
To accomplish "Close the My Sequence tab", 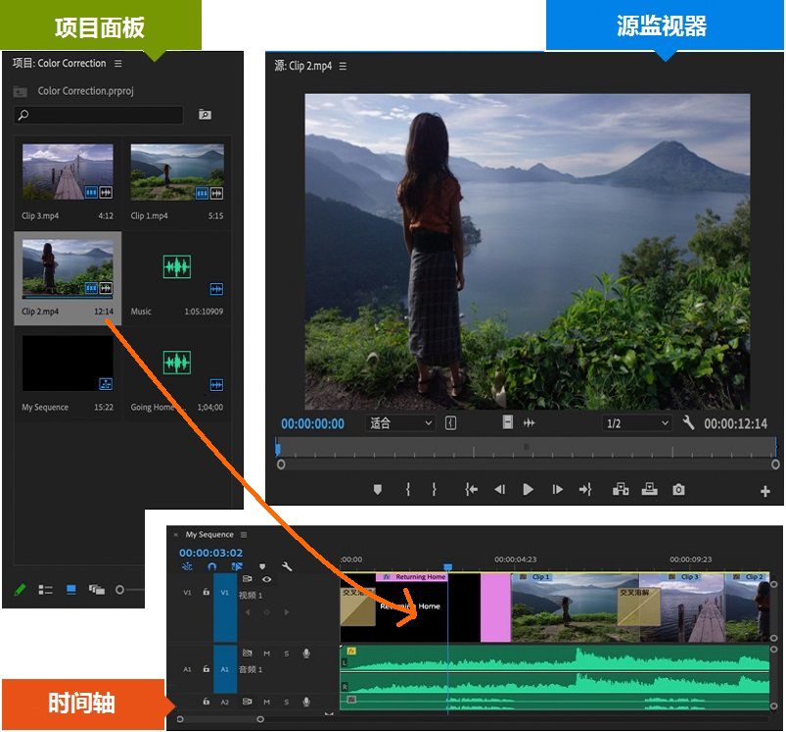I will 176,535.
